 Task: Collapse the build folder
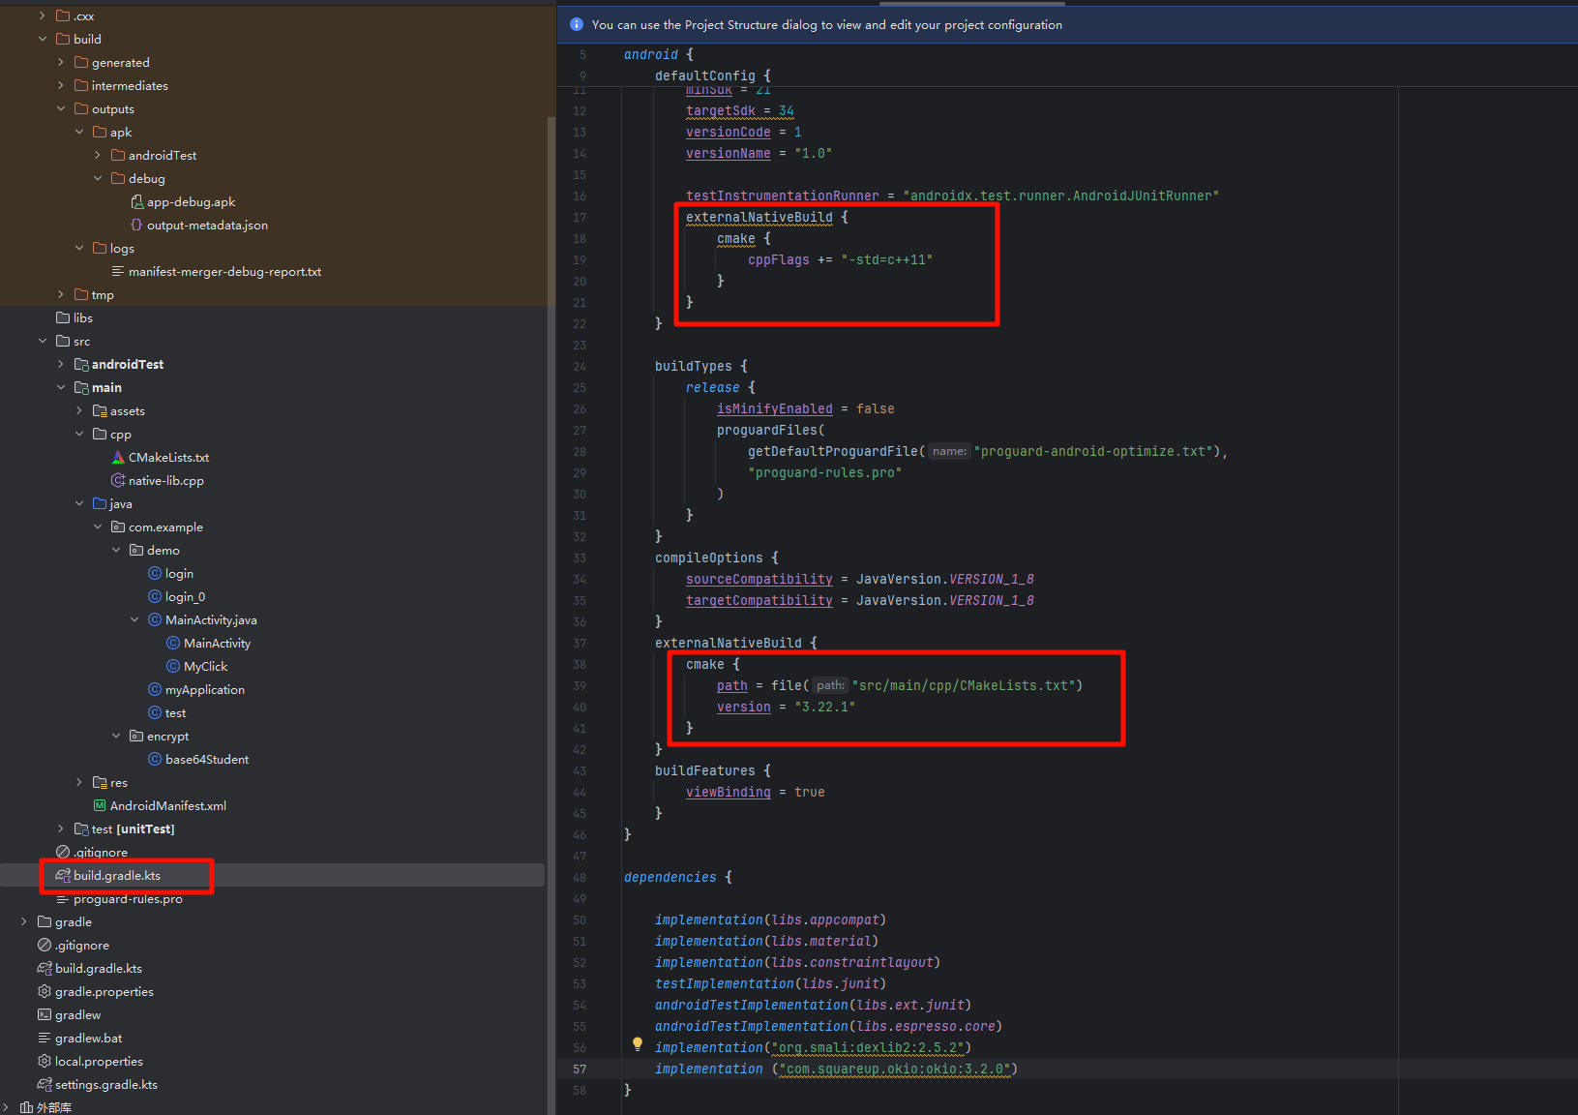43,40
